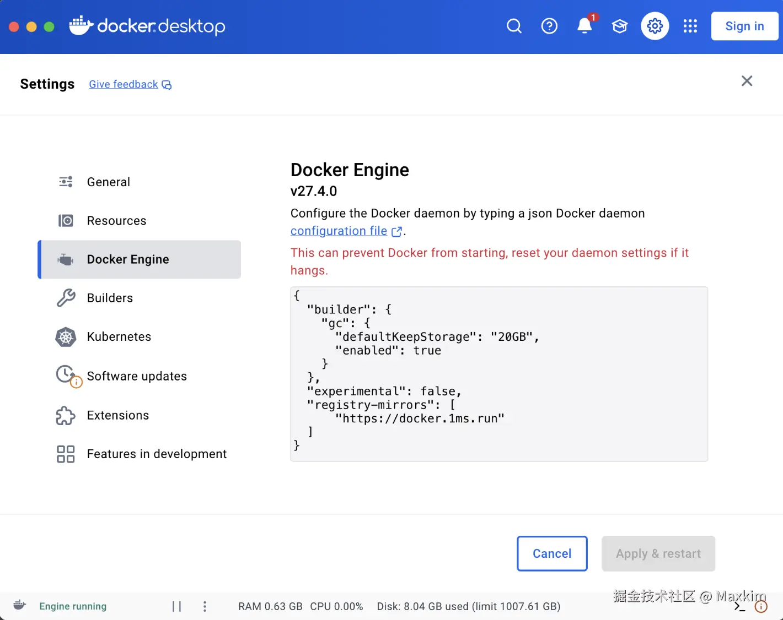Image resolution: width=783 pixels, height=620 pixels.
Task: Select the Docker Engine section label
Action: pyautogui.click(x=128, y=259)
